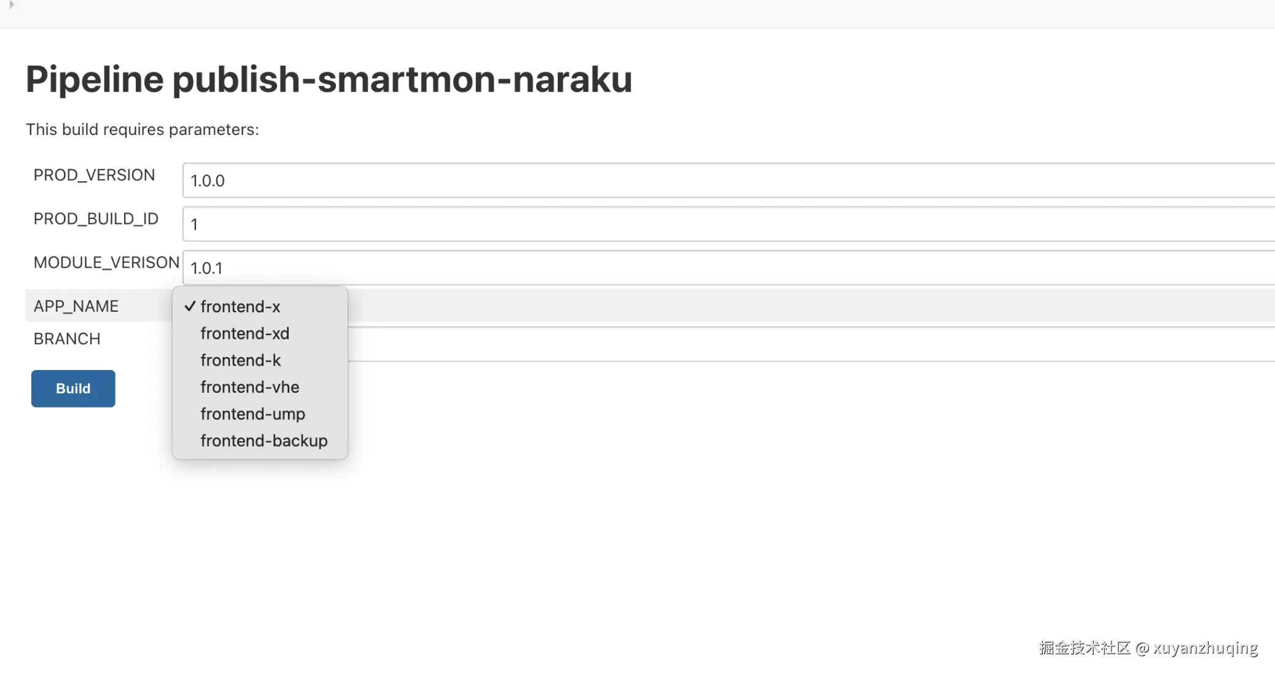Focus the PROD_VERSION field showing 1.0.0
The width and height of the screenshot is (1275, 675).
[x=728, y=180]
